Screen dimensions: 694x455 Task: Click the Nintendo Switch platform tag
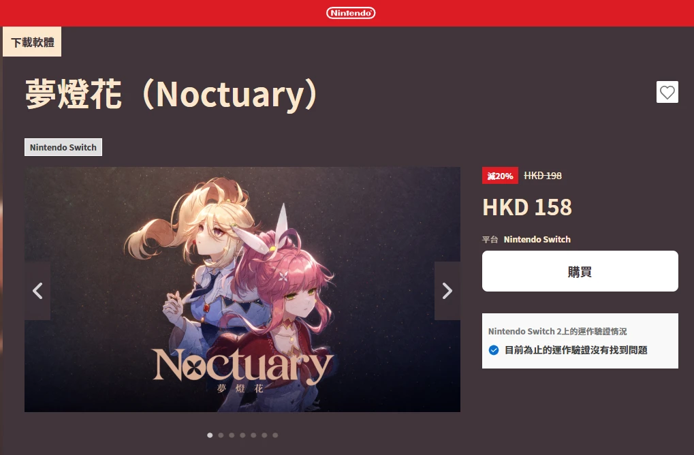63,147
